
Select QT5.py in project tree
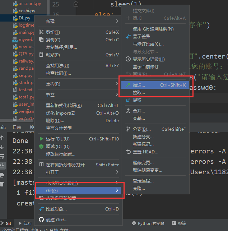pyautogui.click(x=26, y=54)
